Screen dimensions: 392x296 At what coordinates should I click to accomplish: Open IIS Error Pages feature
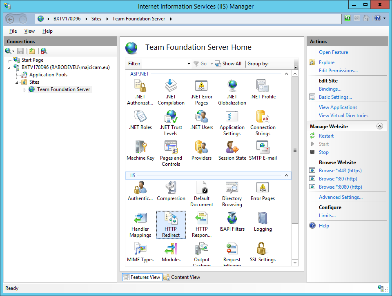pos(263,191)
